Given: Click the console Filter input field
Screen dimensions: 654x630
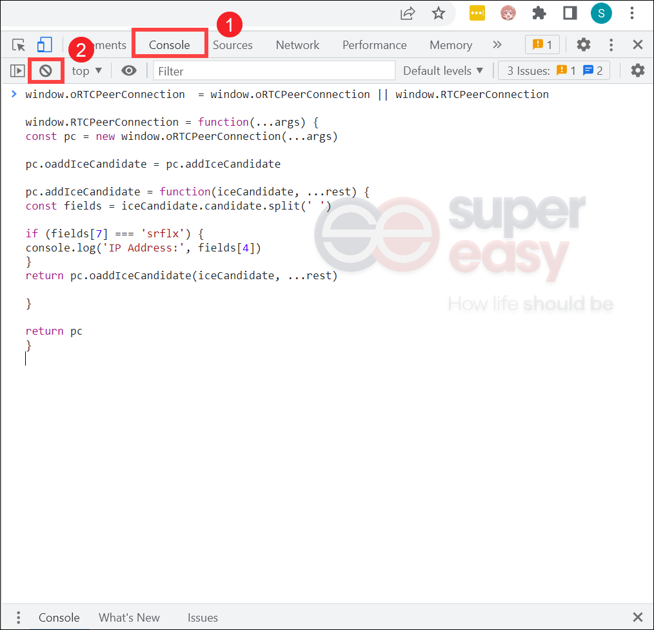Looking at the screenshot, I should click(x=275, y=71).
